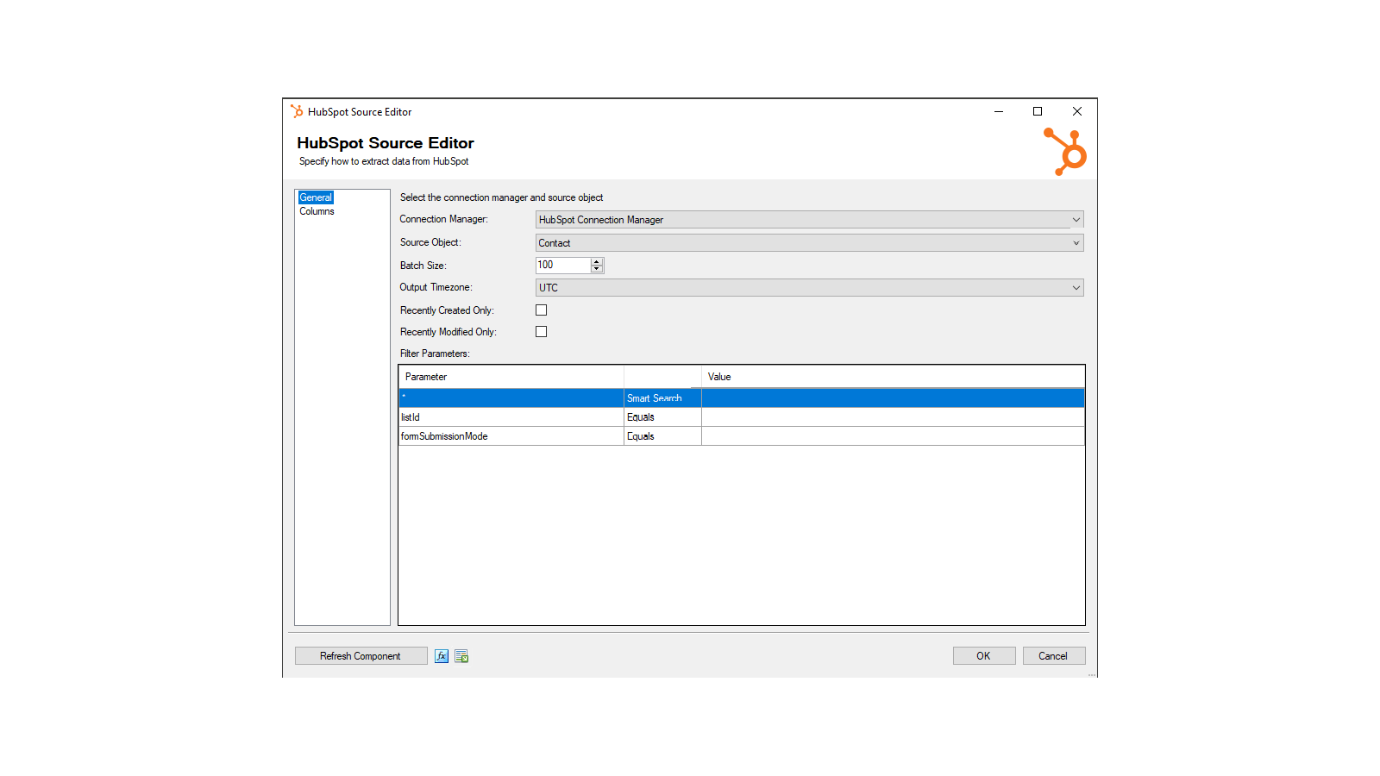Enable Recently Created Only checkbox

click(541, 310)
